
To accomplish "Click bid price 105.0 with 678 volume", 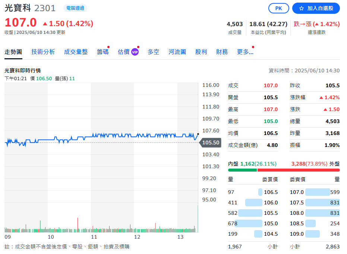I will click(x=253, y=223).
